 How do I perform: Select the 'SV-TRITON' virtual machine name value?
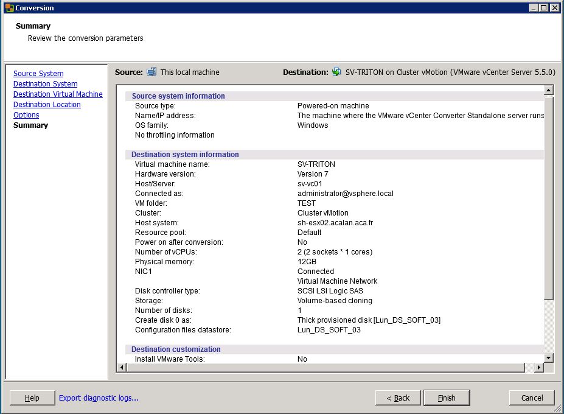[316, 164]
